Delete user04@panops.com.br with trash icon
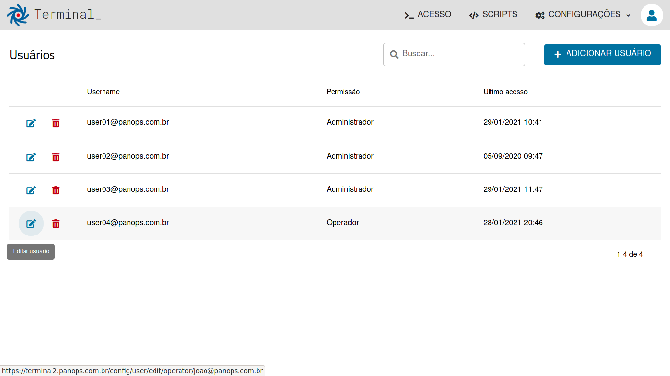The height and width of the screenshot is (376, 670). [56, 223]
